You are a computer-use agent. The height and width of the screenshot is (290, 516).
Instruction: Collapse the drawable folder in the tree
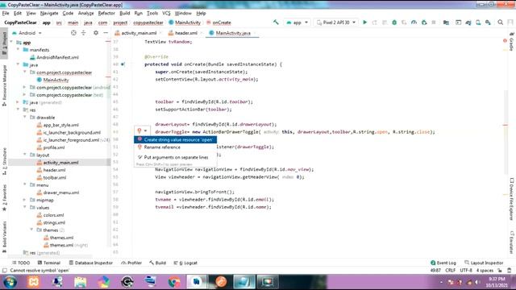click(25, 117)
